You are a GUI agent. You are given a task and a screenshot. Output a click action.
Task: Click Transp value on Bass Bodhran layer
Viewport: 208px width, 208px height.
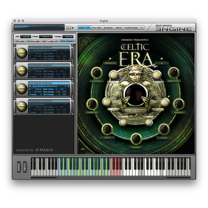tap(41, 94)
